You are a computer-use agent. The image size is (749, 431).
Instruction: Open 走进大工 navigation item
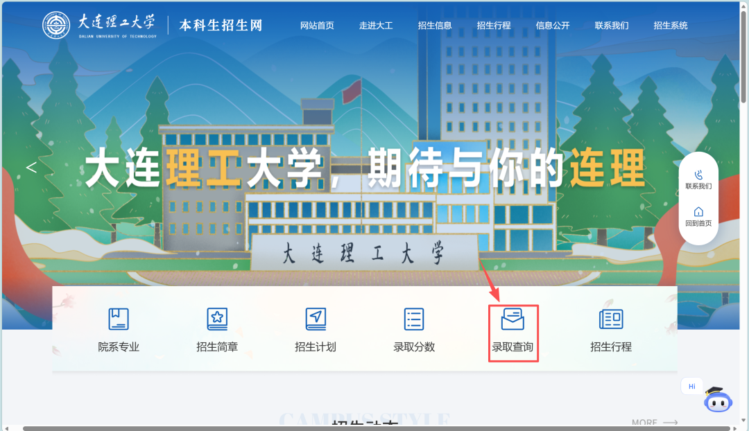[376, 26]
